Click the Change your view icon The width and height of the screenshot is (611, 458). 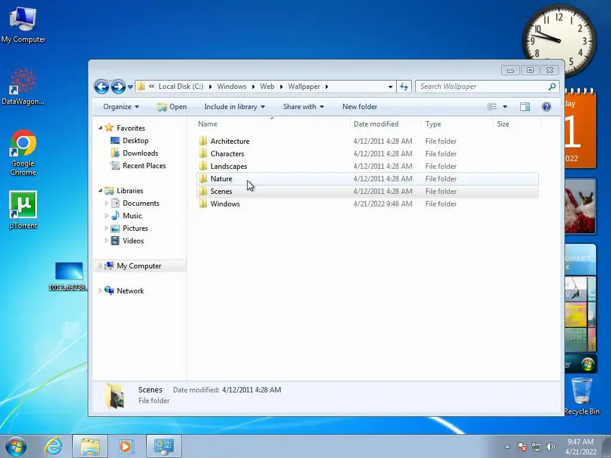click(492, 107)
